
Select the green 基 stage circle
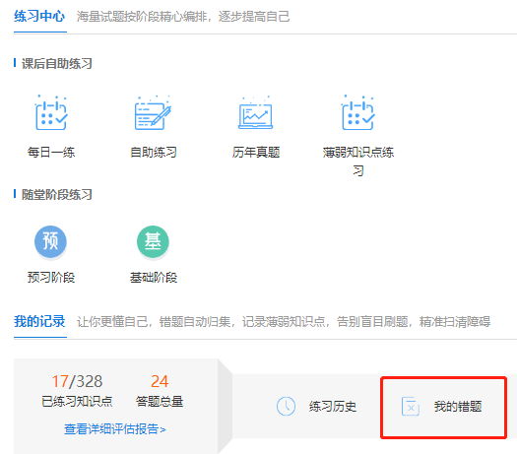[x=153, y=241]
